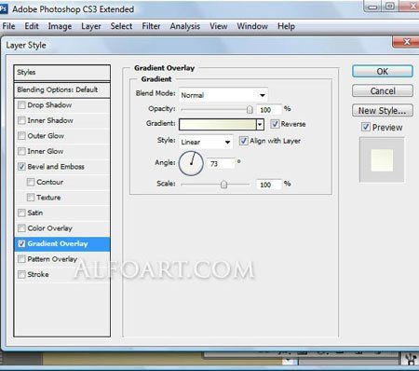Open the Style dropdown showing Linear
Viewport: 419px width, 371px height.
[x=206, y=142]
